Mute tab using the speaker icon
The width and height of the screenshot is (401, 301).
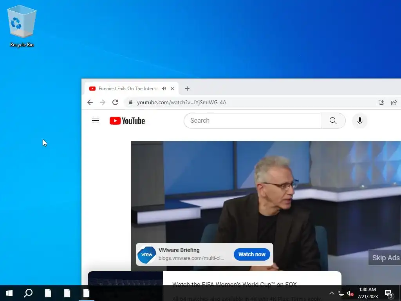164,89
